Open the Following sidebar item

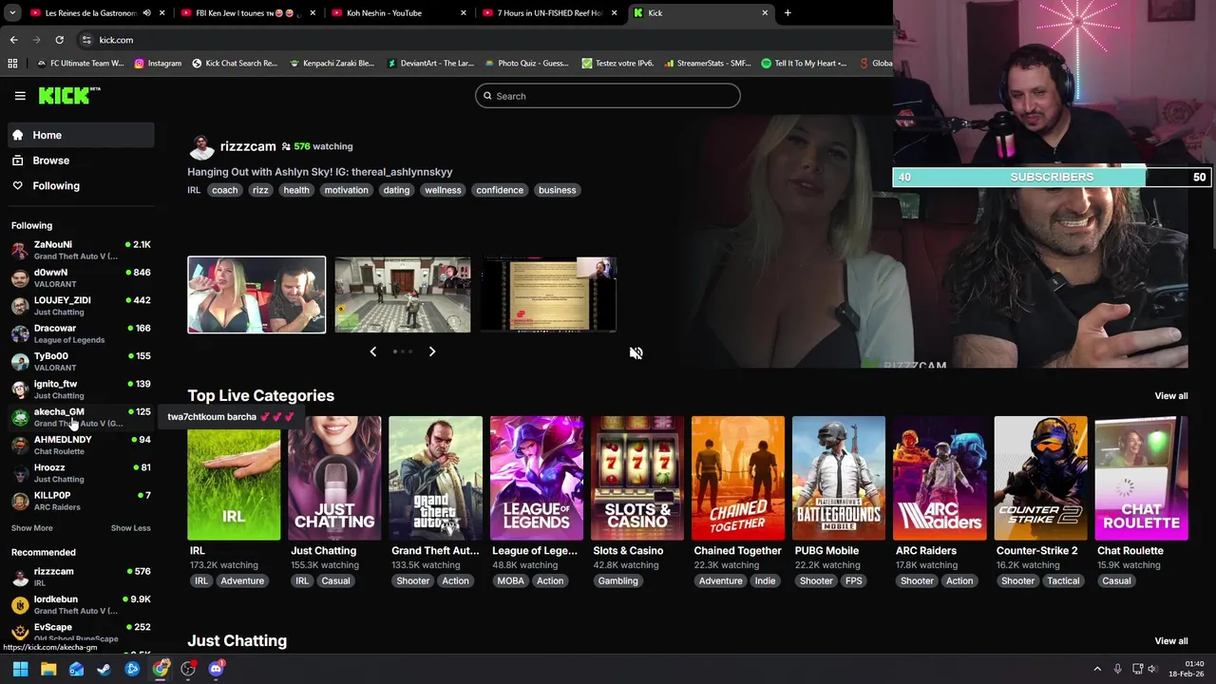click(x=81, y=186)
